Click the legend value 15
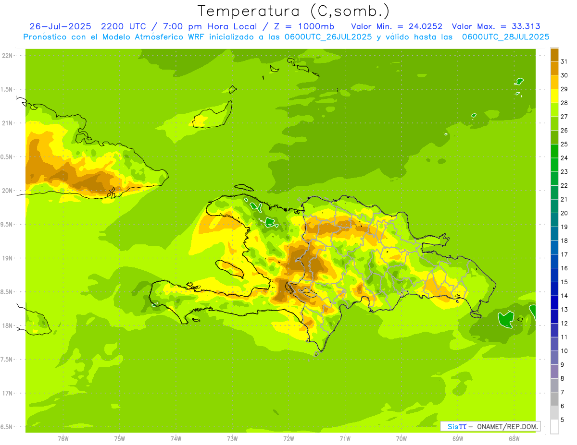This screenshot has width=577, height=445. 564,282
